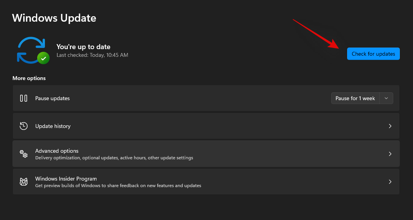
Task: Click the Windows Insider Program cat icon
Action: coord(24,182)
